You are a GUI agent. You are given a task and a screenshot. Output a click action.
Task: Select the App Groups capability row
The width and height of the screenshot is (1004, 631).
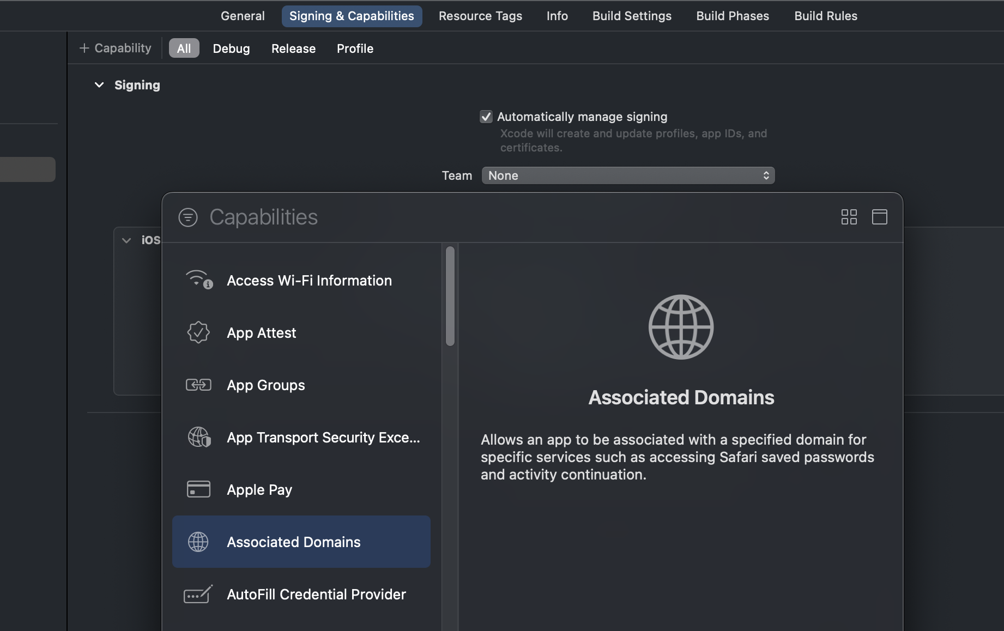[x=301, y=385]
